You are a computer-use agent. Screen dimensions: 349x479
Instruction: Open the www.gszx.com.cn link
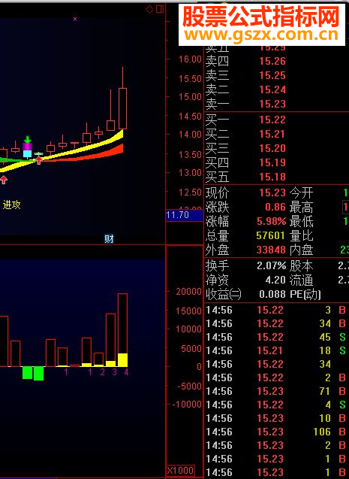[261, 35]
